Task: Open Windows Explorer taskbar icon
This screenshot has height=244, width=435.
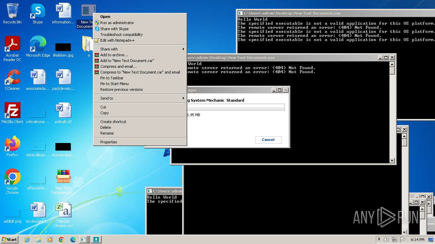Action: click(38, 240)
